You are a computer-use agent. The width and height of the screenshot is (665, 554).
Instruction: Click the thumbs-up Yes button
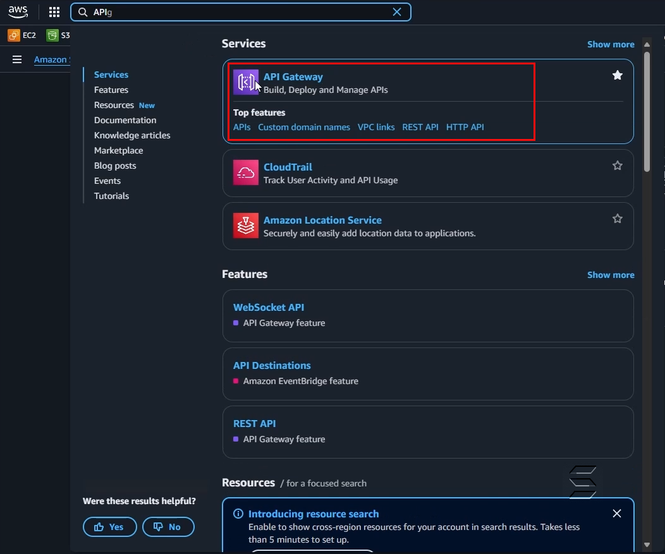(110, 527)
